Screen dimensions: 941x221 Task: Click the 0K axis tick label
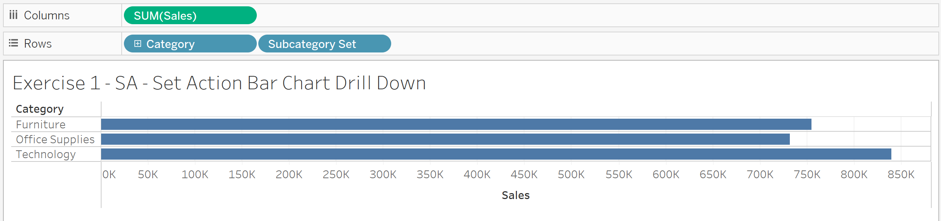[109, 174]
